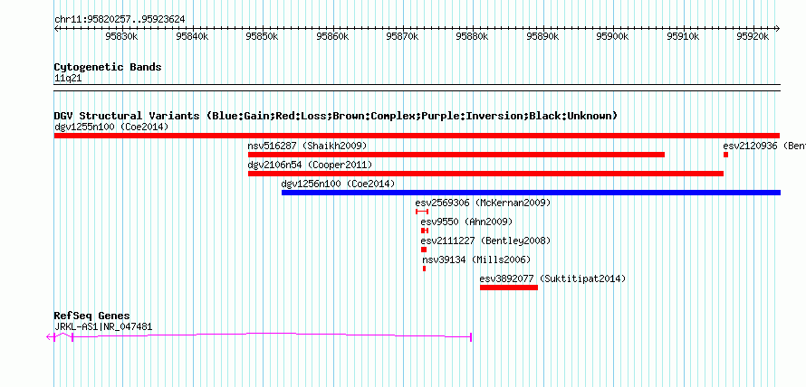Click the Cytogenetic Bands track title
This screenshot has height=387, width=806.
tap(108, 67)
